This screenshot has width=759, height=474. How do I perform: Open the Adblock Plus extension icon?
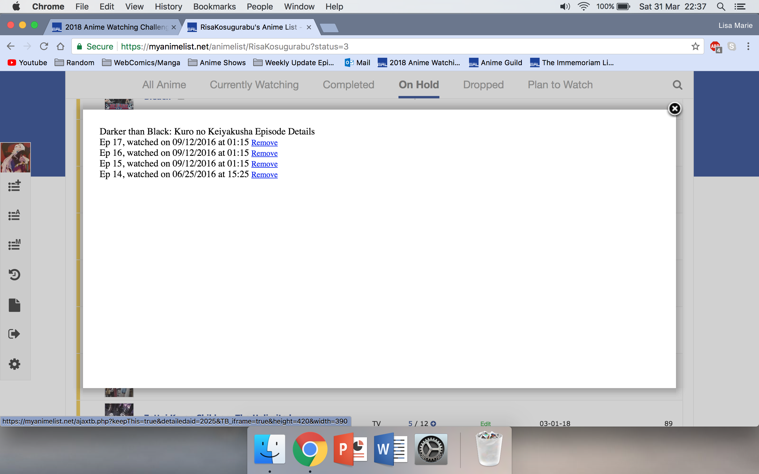715,47
